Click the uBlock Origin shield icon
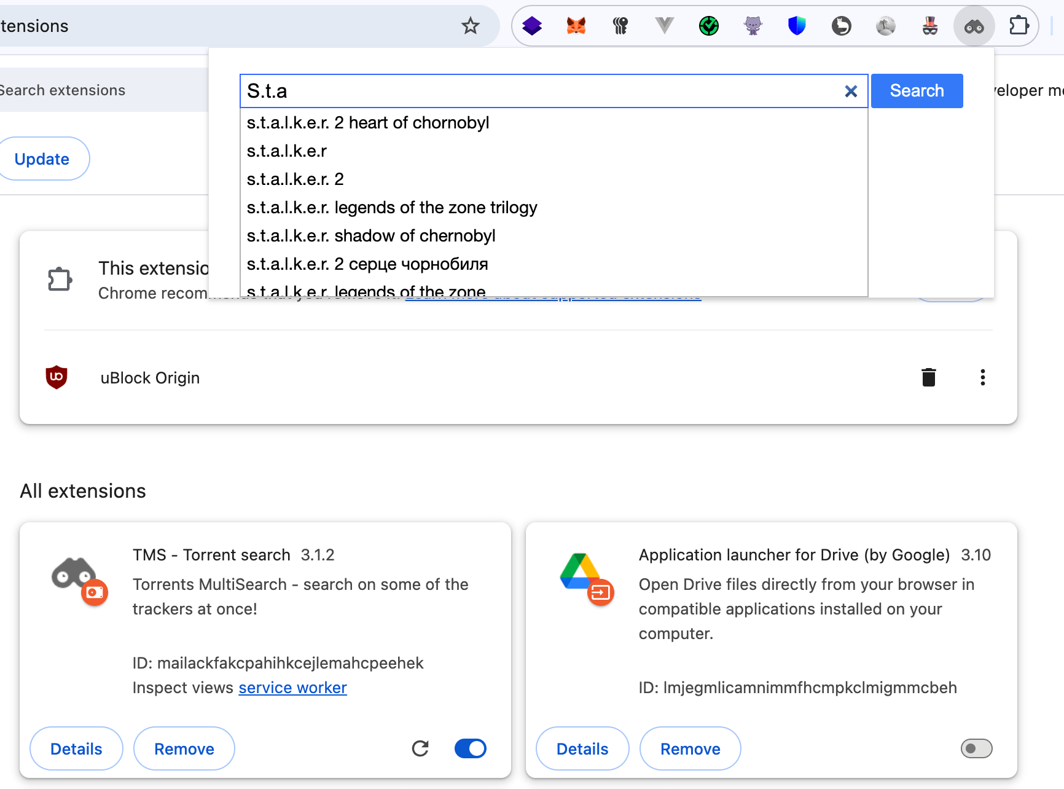Screen dimensions: 1064x789 [57, 377]
